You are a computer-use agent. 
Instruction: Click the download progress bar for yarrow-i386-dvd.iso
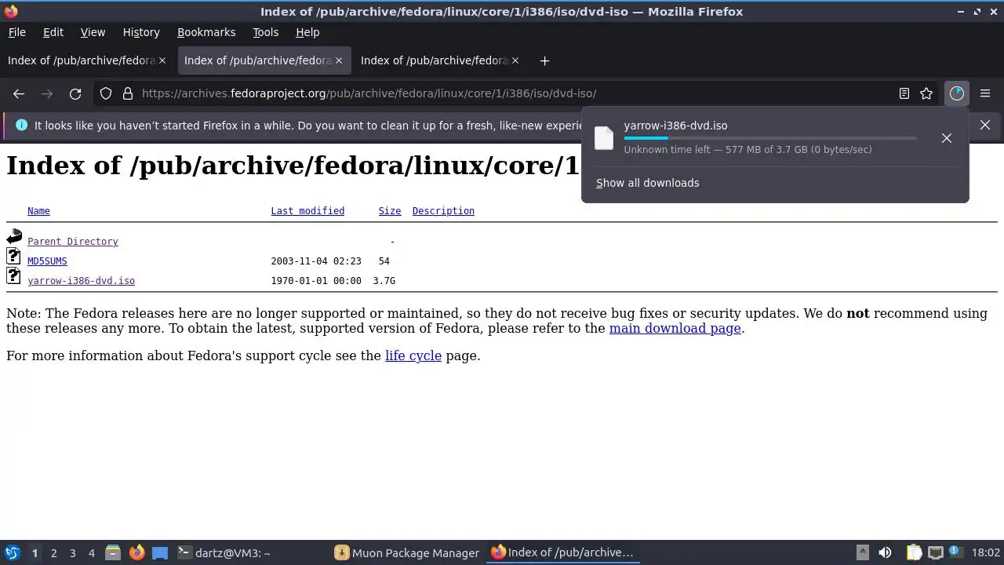tap(770, 138)
